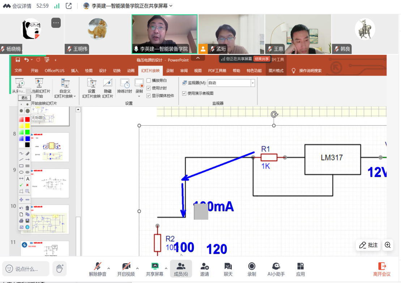Expand Custom Slide Show (自定义幻灯片放映) menu

pos(65,88)
